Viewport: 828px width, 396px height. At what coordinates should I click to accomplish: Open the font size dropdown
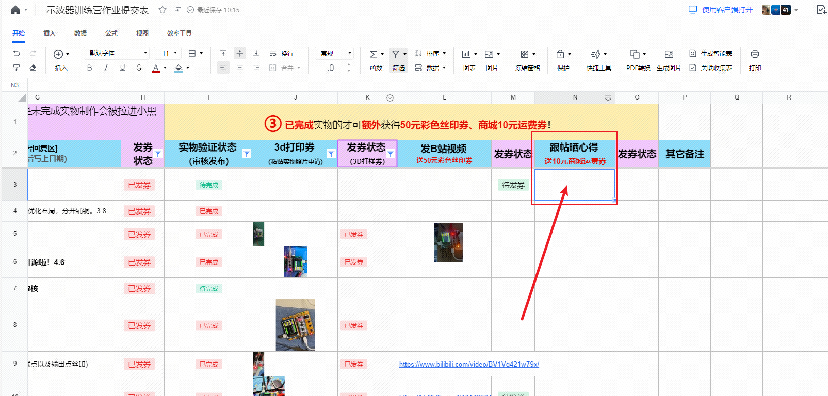point(169,53)
